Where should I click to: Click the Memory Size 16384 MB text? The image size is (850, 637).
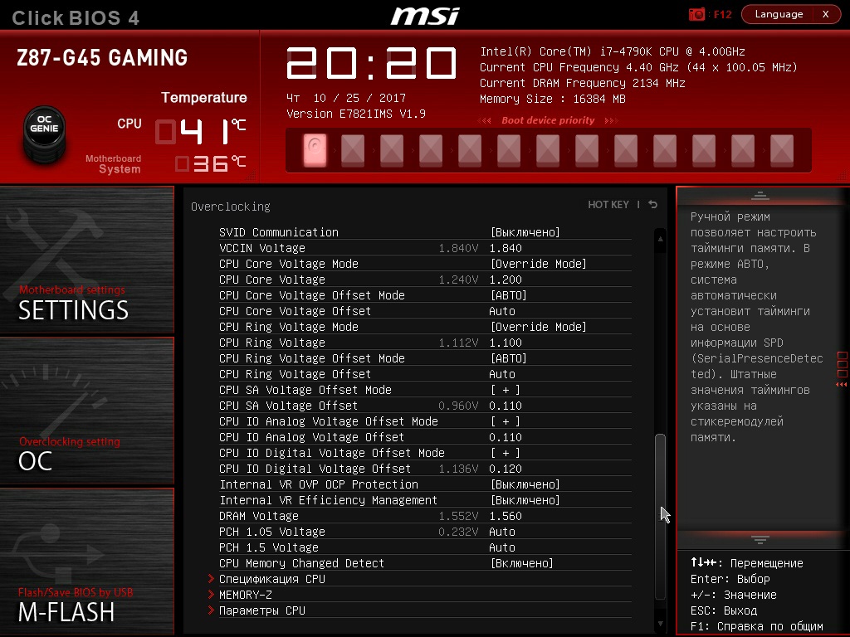pyautogui.click(x=552, y=100)
